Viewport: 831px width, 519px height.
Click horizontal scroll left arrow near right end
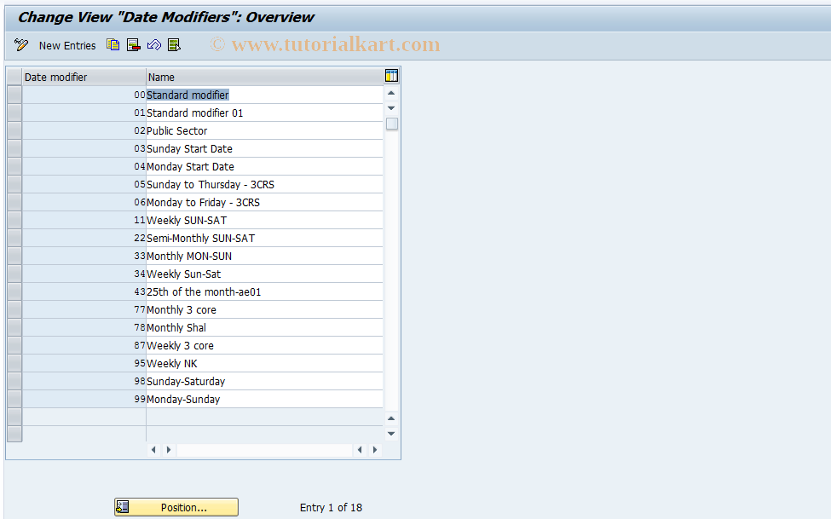[x=360, y=450]
